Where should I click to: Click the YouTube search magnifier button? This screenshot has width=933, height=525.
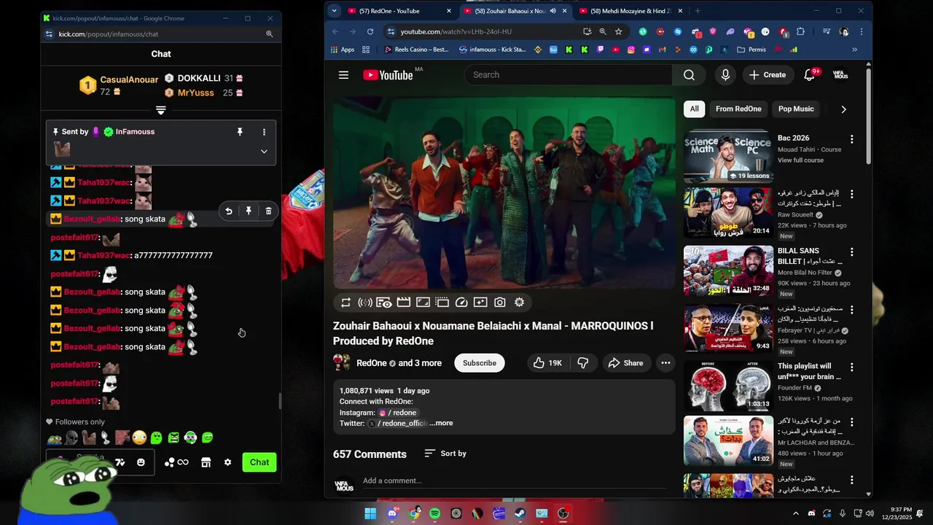coord(689,75)
